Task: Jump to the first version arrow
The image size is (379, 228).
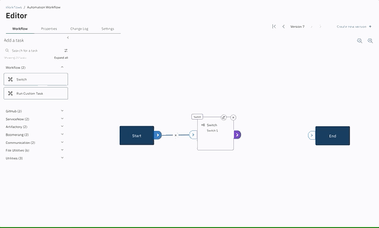Action: tap(274, 27)
